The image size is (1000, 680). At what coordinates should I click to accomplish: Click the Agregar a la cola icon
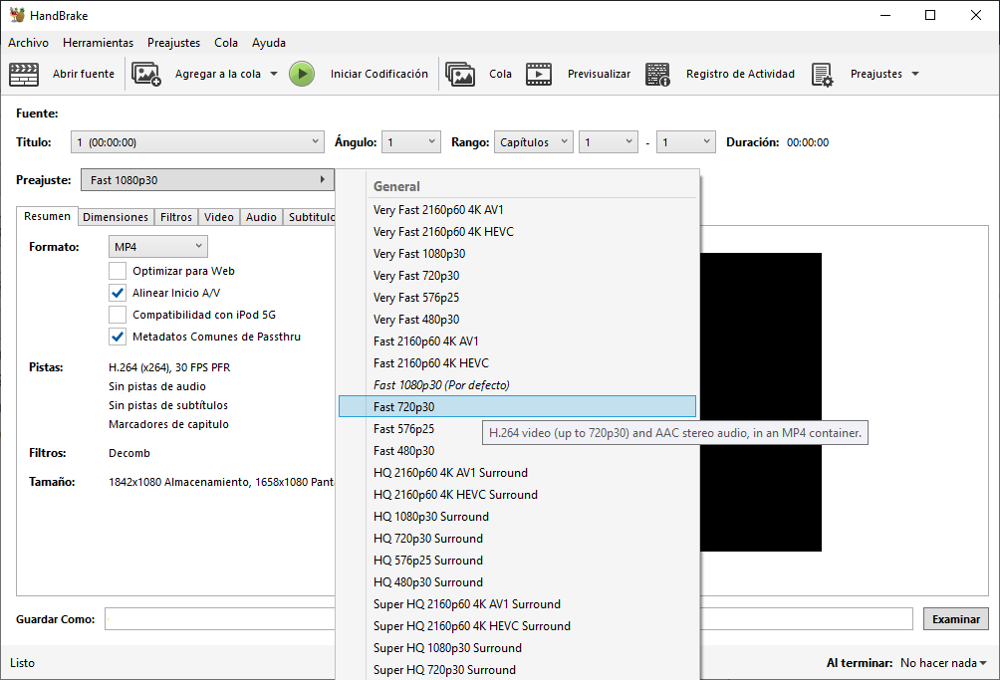point(146,74)
